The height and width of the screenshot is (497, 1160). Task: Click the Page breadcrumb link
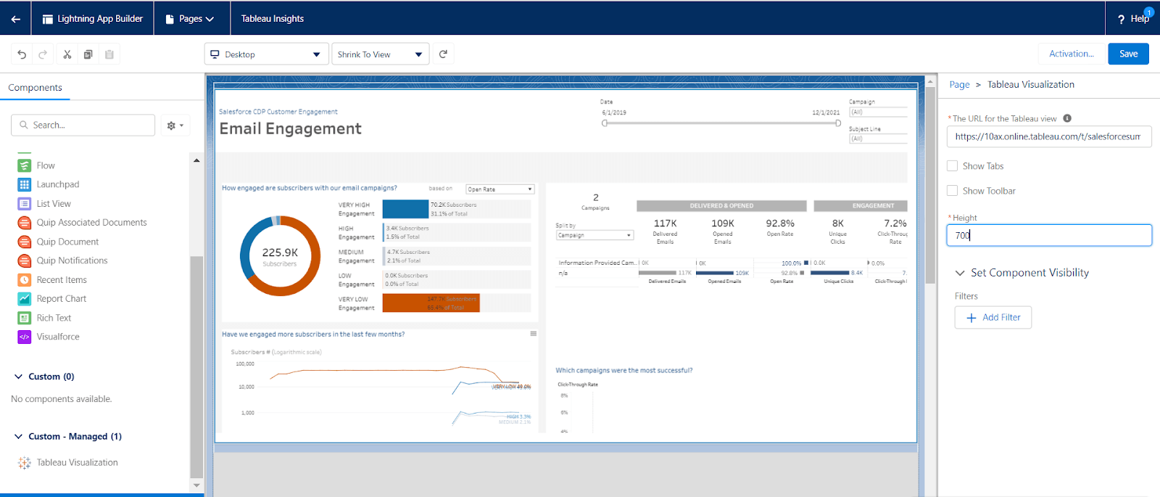coord(959,85)
